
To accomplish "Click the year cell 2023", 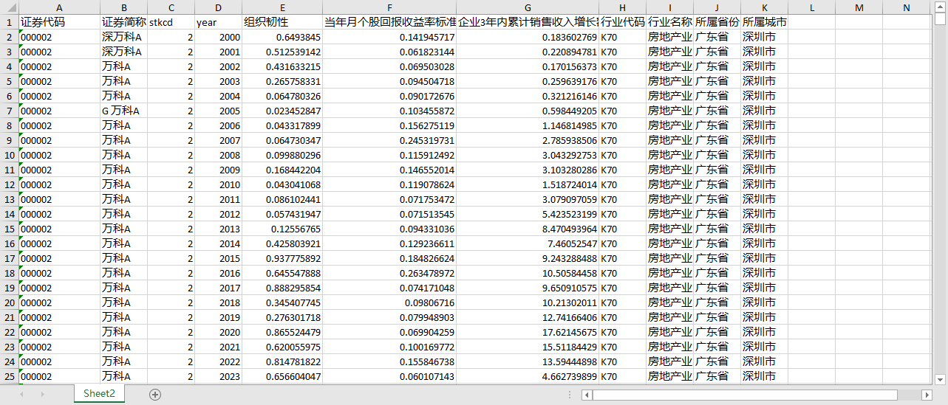I will click(218, 376).
